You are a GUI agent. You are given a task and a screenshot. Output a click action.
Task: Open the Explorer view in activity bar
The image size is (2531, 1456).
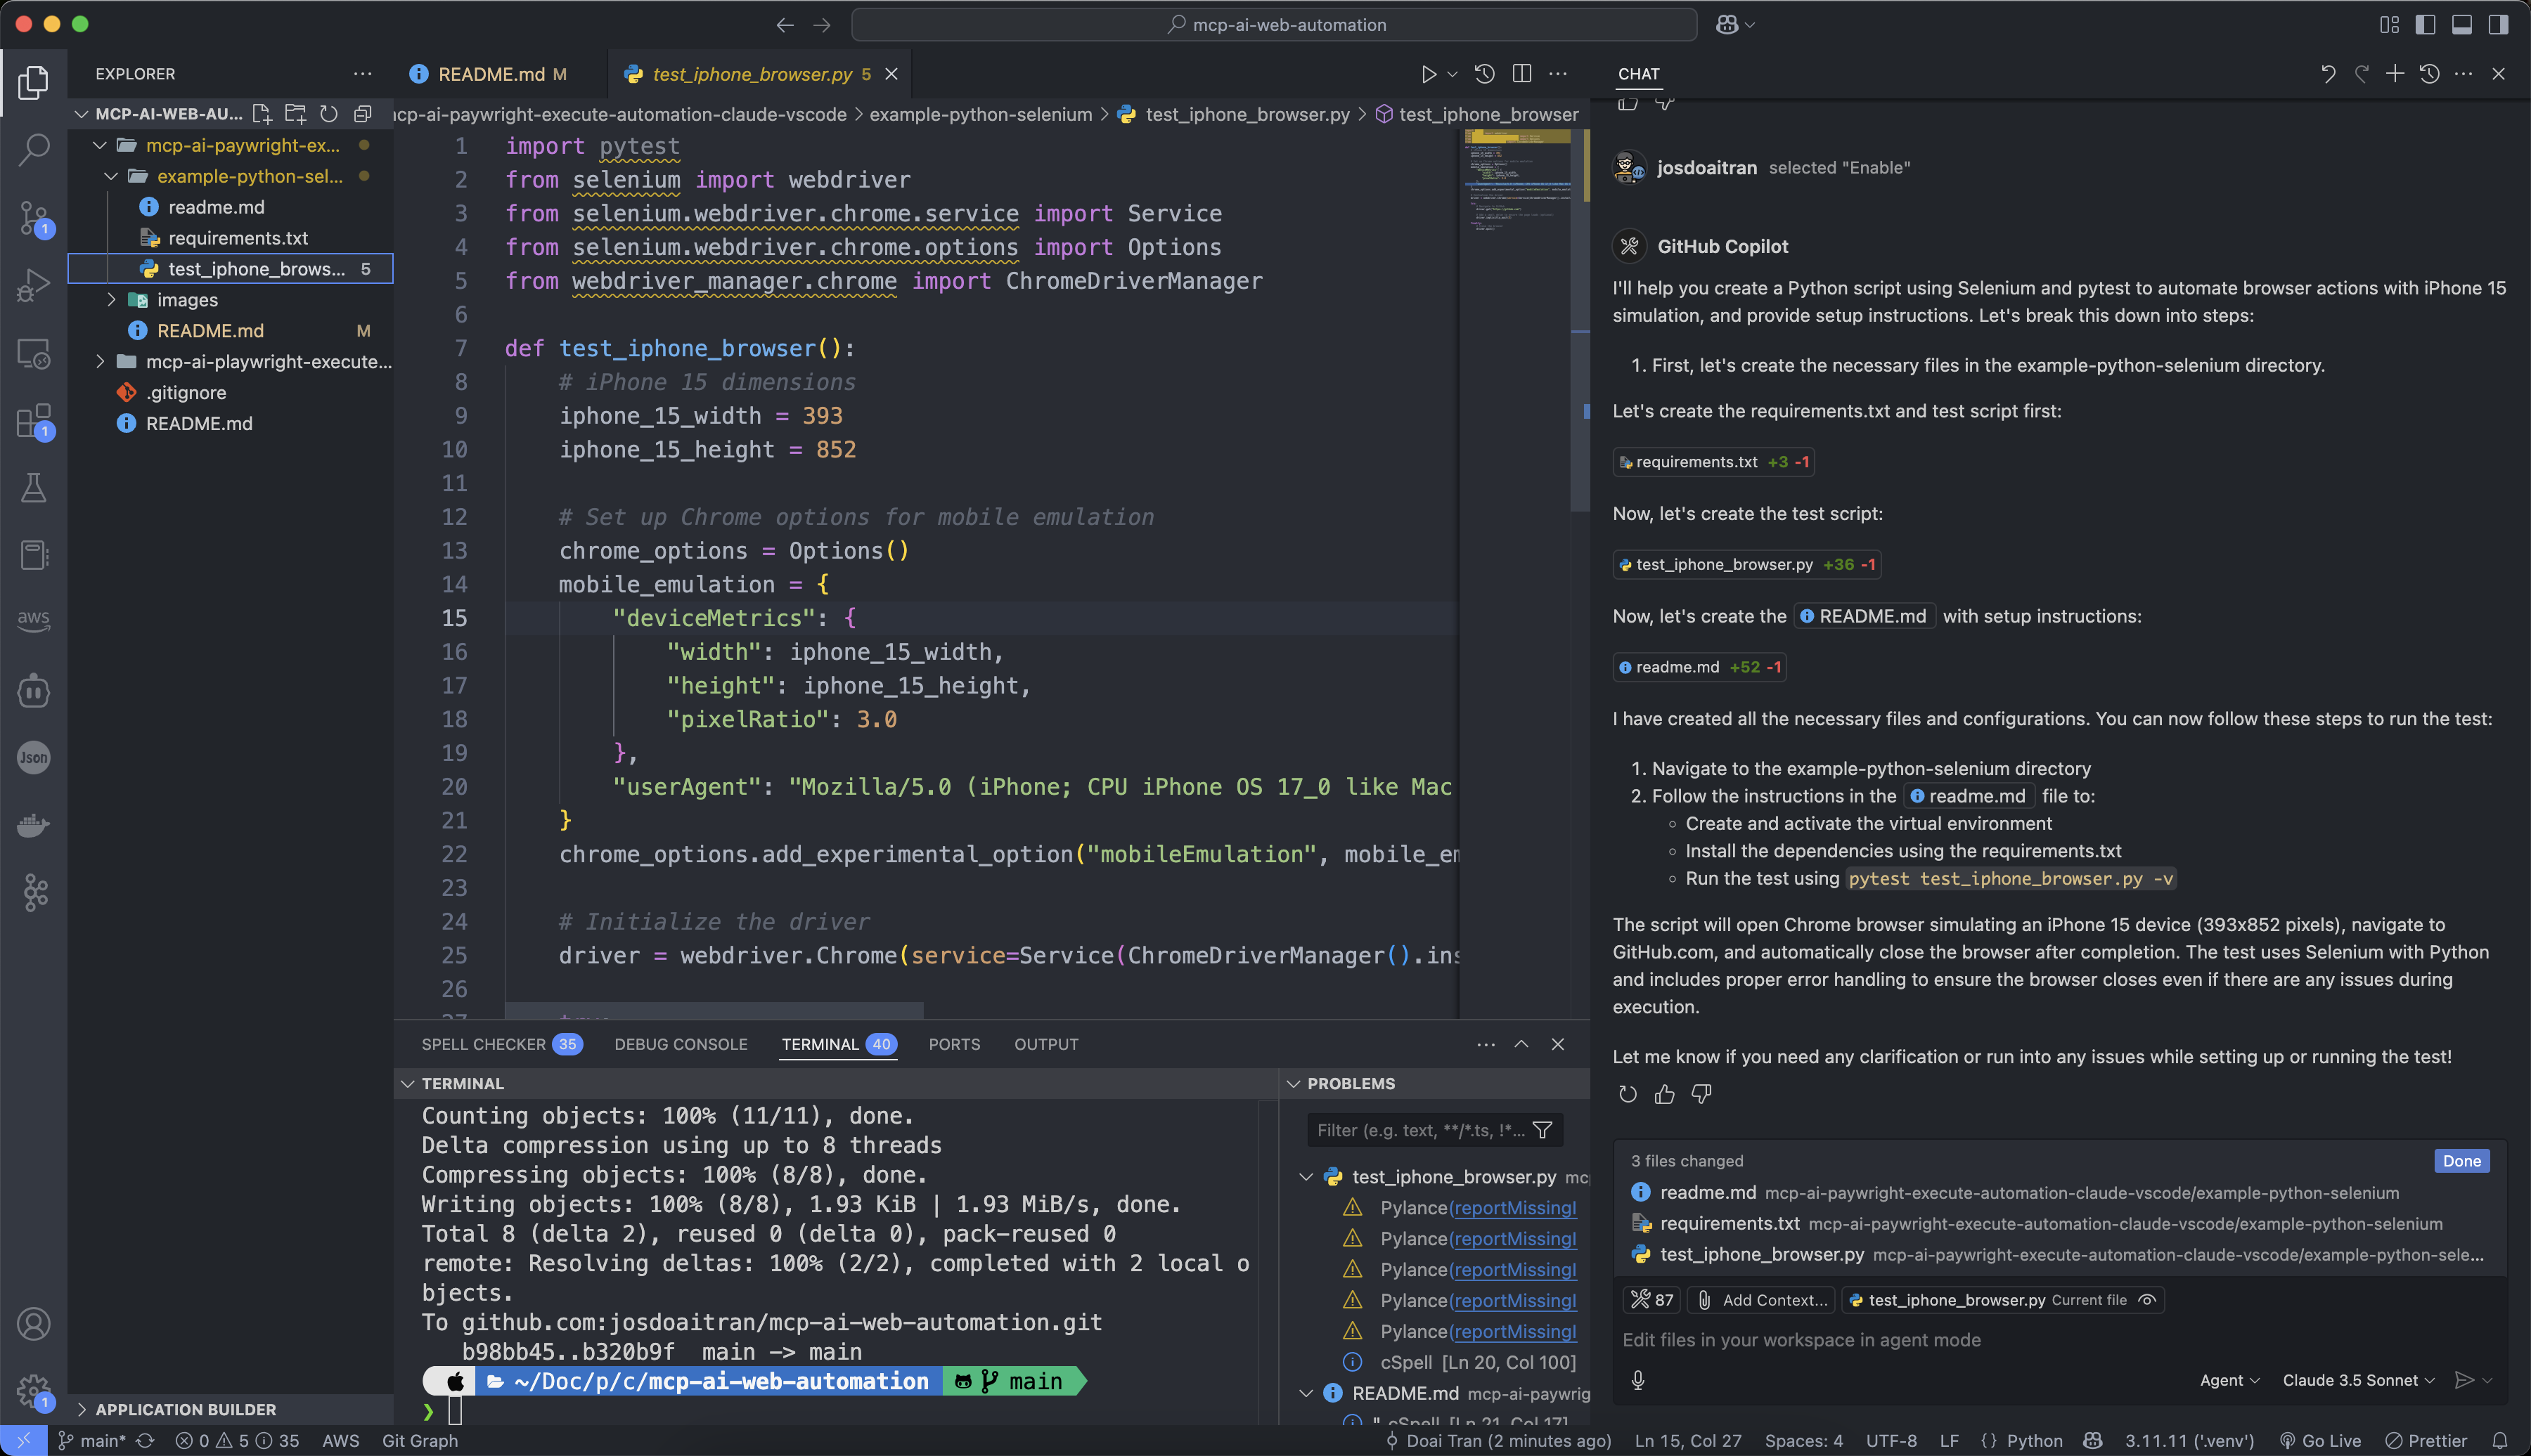(33, 82)
